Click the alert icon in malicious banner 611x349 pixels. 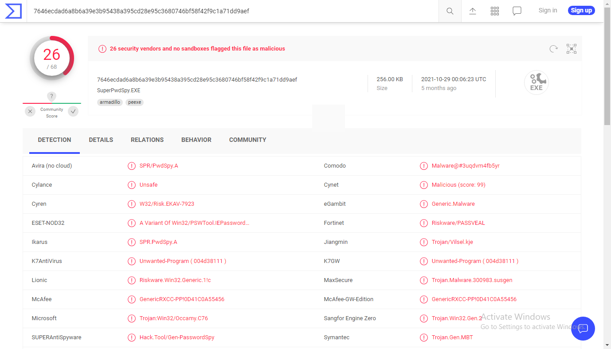pos(102,49)
